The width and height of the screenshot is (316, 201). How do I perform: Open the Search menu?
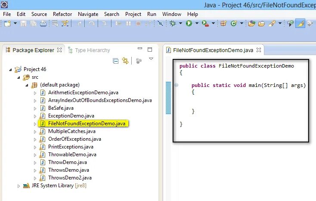click(112, 14)
